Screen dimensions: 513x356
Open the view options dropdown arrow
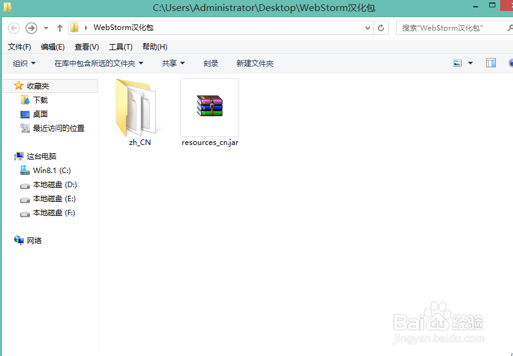(x=470, y=63)
